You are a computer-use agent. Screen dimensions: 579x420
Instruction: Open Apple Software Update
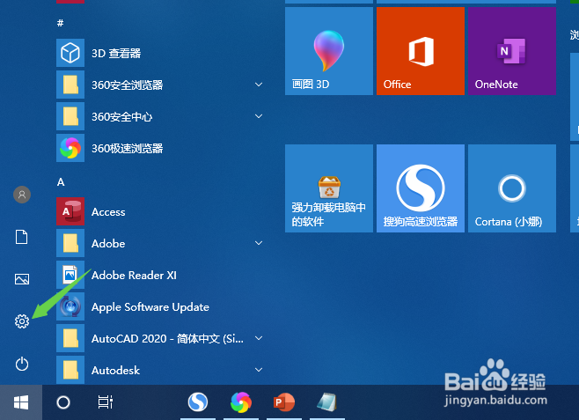(x=160, y=306)
